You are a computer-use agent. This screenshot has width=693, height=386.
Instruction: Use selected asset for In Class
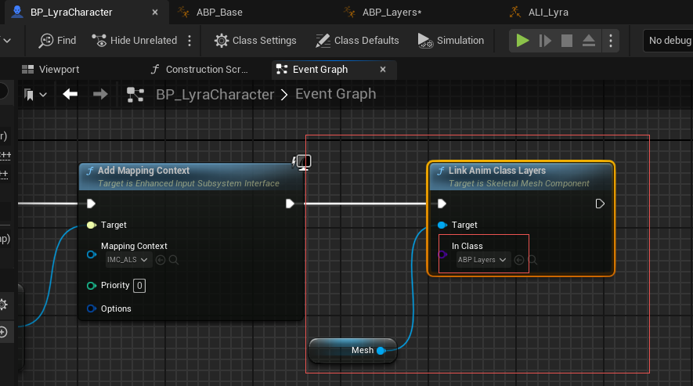tap(519, 260)
